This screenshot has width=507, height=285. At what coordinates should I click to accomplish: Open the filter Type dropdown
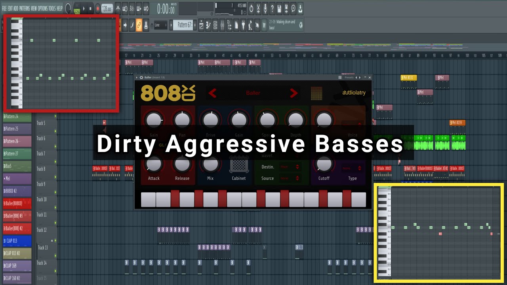click(x=353, y=168)
